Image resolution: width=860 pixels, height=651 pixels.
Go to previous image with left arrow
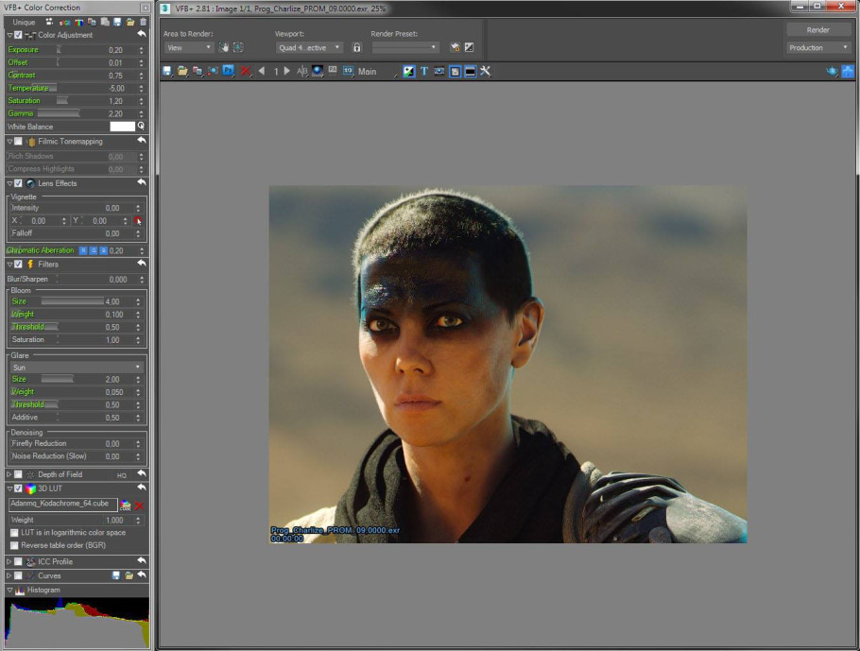[x=262, y=71]
